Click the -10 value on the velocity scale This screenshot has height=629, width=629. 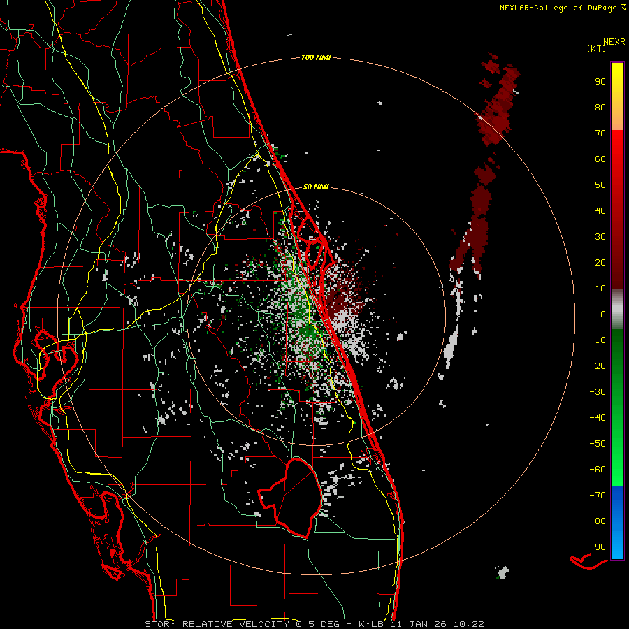click(x=598, y=340)
